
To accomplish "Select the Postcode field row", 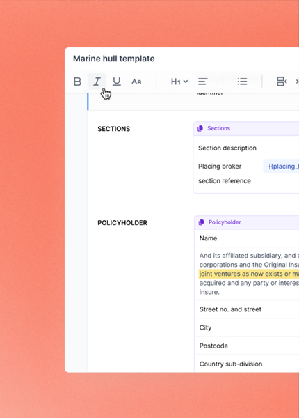I will (x=247, y=346).
